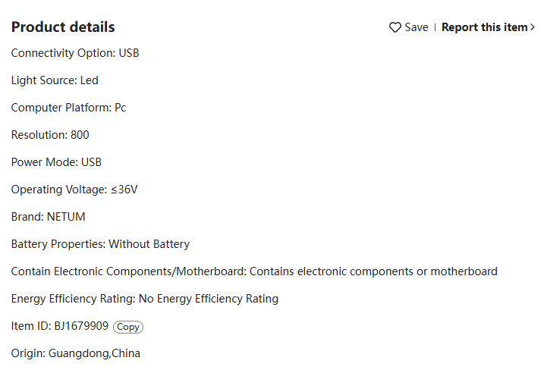Click the NETUM brand name
This screenshot has width=544, height=370.
click(x=66, y=217)
